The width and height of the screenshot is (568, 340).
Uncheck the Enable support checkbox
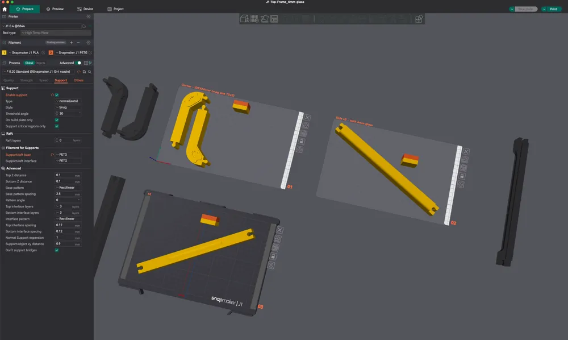tap(57, 95)
